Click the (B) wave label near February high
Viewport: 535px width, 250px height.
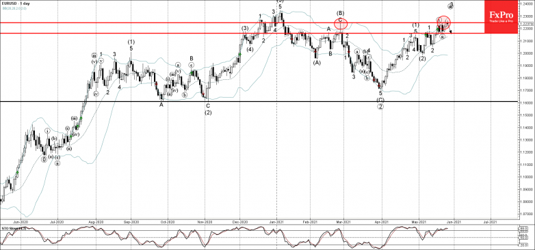(340, 13)
